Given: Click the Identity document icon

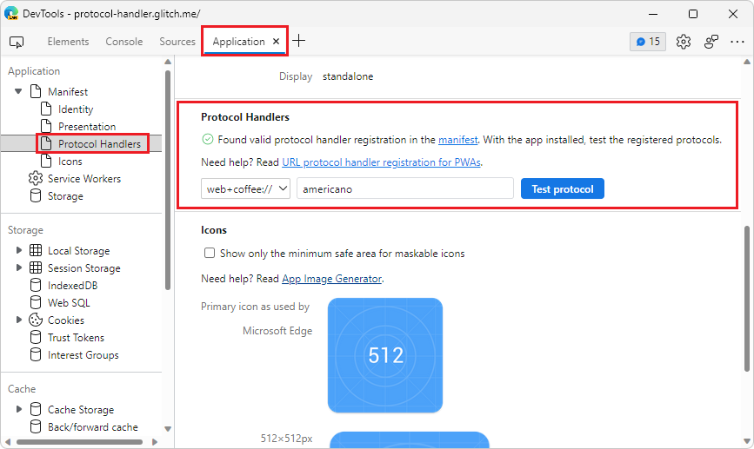Looking at the screenshot, I should (x=46, y=109).
